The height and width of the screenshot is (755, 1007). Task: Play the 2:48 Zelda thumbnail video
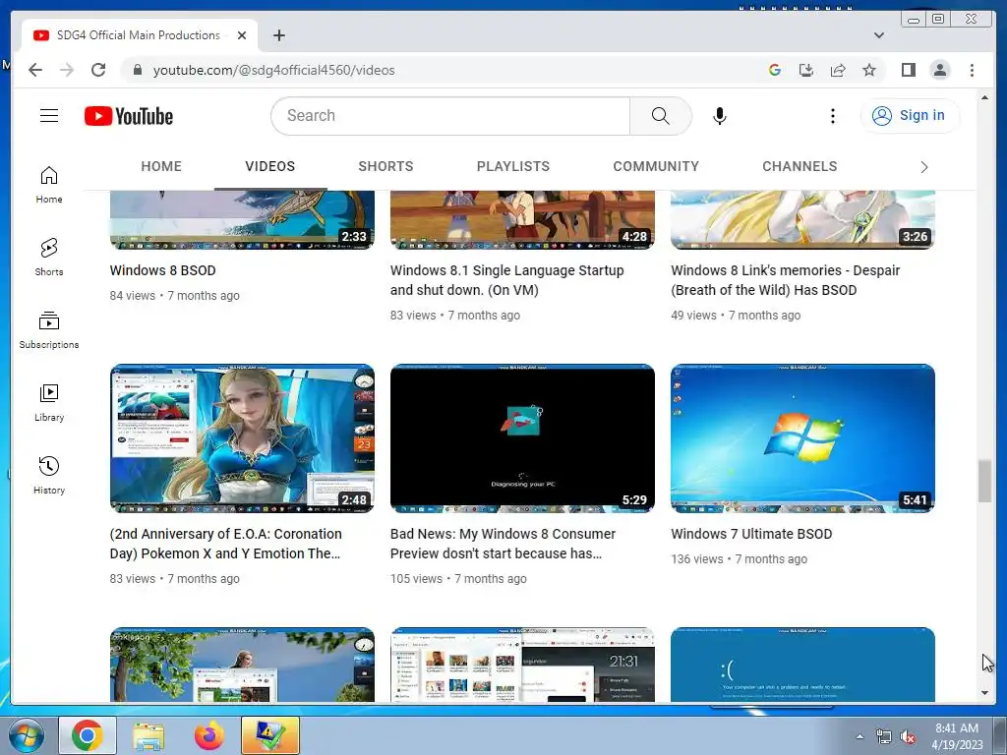(x=242, y=438)
